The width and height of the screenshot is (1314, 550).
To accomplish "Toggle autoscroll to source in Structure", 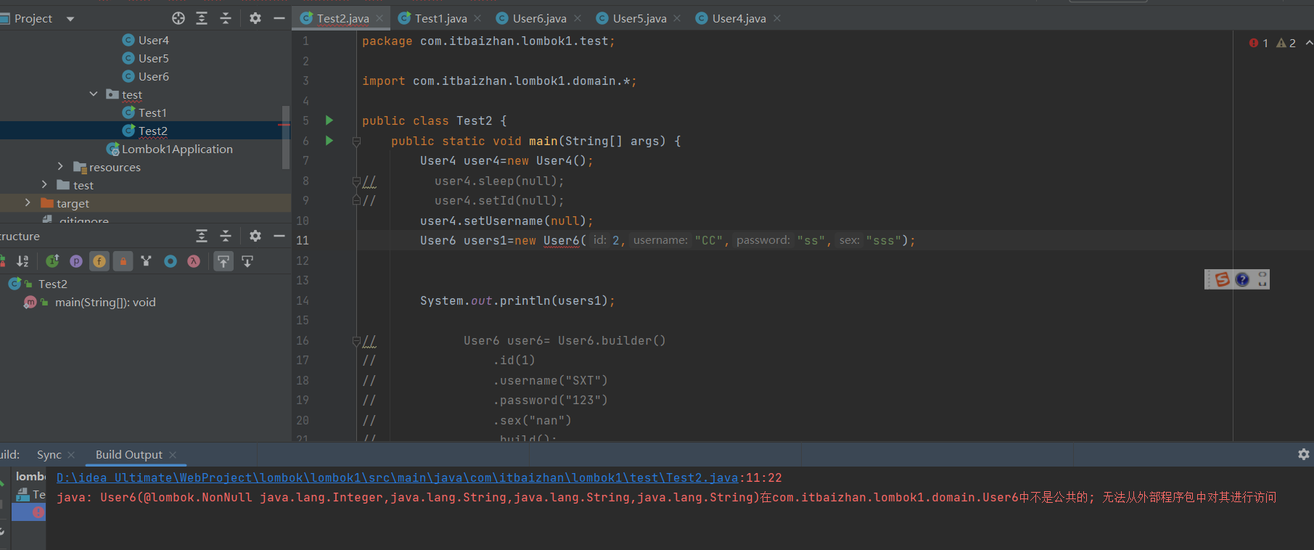I will (x=223, y=261).
